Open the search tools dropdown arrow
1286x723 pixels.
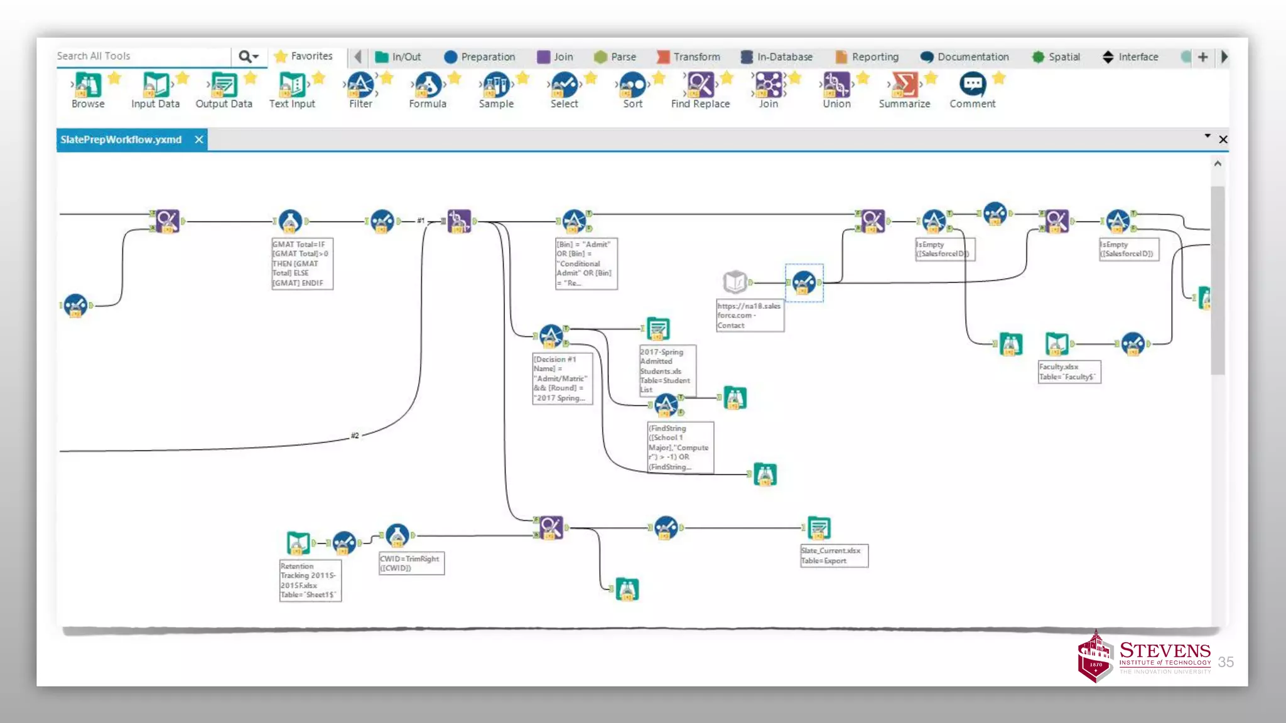coord(256,57)
